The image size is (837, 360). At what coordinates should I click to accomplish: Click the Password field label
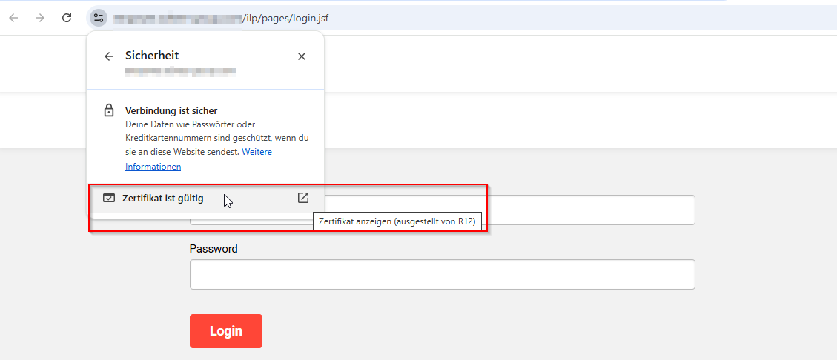(x=214, y=249)
